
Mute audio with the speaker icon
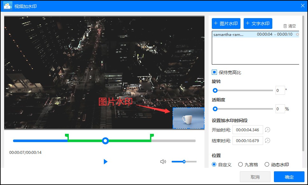coord(163,162)
